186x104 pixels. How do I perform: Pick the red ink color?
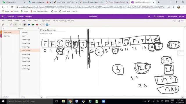point(37,25)
